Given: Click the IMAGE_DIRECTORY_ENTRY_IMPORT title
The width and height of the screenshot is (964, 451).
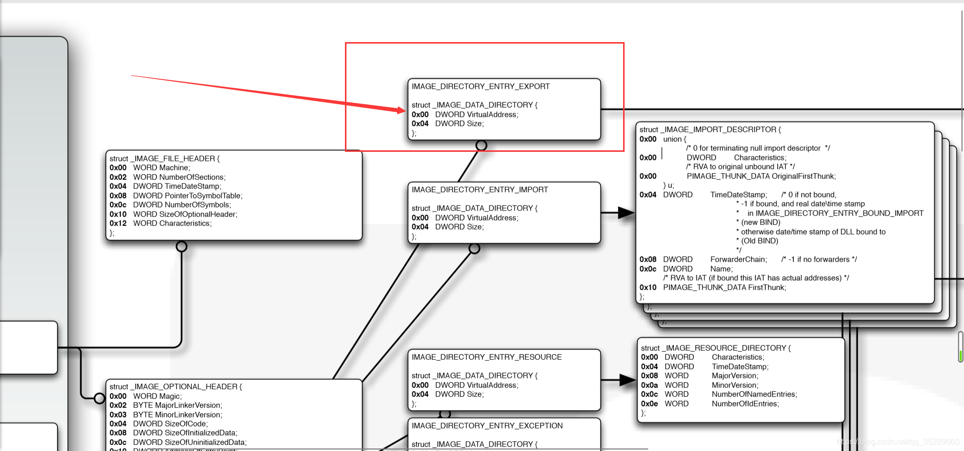Looking at the screenshot, I should (480, 189).
